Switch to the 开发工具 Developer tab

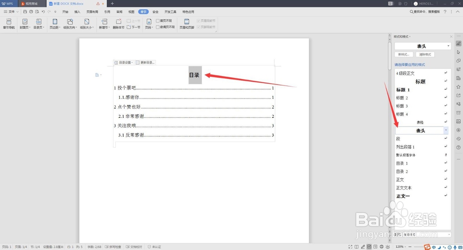click(x=170, y=12)
